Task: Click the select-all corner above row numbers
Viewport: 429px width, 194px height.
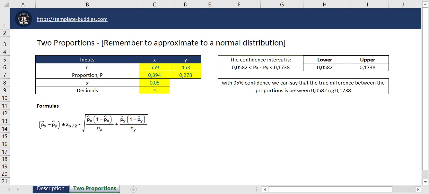Action: point(4,4)
